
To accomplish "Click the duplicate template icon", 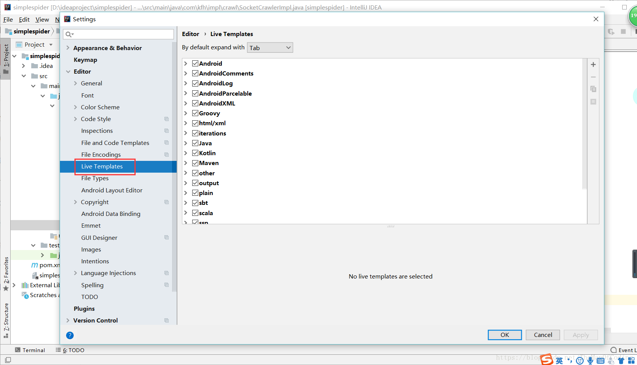I will tap(593, 89).
